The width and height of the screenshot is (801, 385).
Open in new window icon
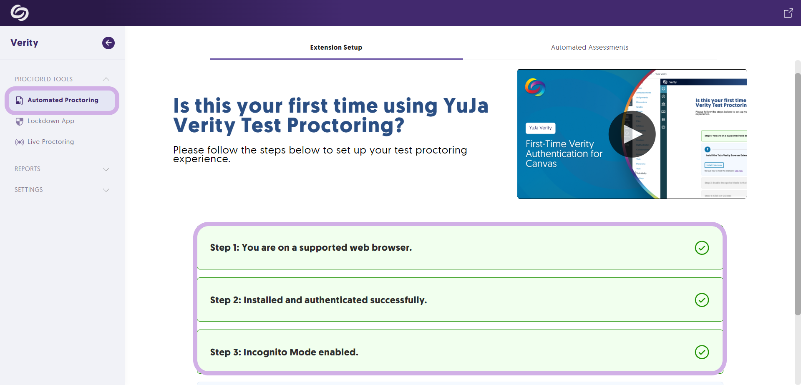pos(788,13)
